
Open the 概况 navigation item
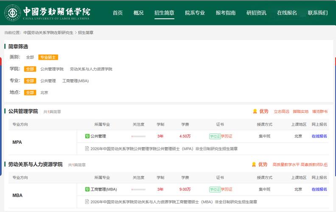[138, 13]
